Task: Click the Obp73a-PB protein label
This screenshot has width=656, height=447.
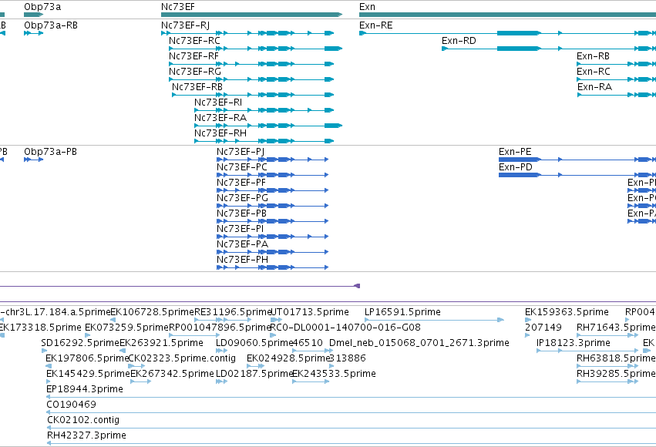Action: [x=50, y=152]
